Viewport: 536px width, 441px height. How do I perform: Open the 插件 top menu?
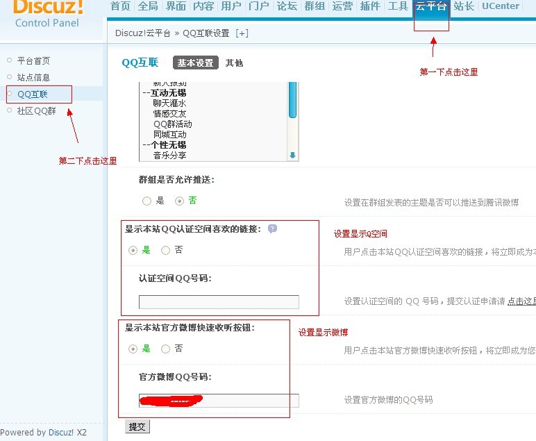point(370,6)
